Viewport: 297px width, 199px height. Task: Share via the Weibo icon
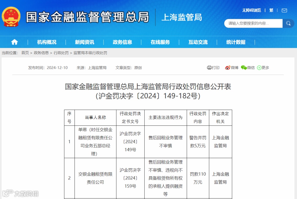pyautogui.click(x=227, y=68)
